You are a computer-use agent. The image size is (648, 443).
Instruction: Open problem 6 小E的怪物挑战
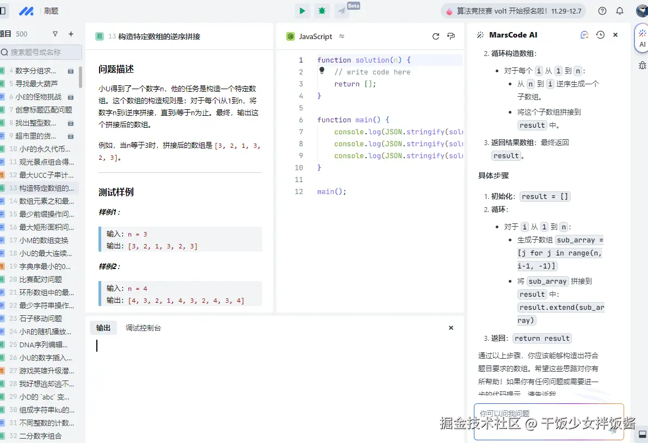coord(38,97)
